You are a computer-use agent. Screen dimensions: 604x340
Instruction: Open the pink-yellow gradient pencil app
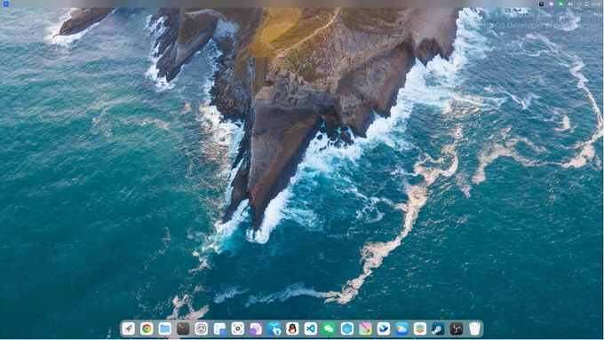pyautogui.click(x=365, y=328)
